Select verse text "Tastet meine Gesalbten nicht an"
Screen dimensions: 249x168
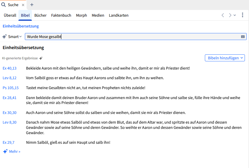click(53, 88)
